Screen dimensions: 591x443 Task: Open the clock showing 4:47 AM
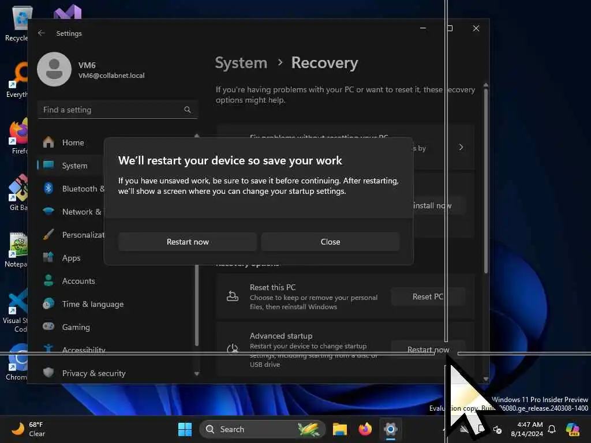tap(527, 429)
